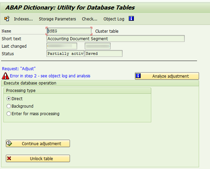Open Indexes... from the toolbar
The width and height of the screenshot is (210, 169).
[23, 19]
